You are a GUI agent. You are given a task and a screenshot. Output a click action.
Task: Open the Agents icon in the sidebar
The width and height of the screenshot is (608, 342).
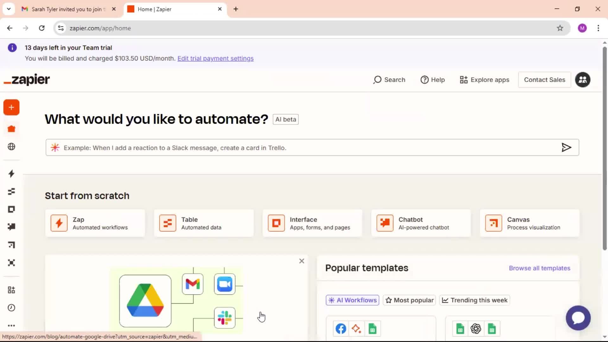pos(11,263)
